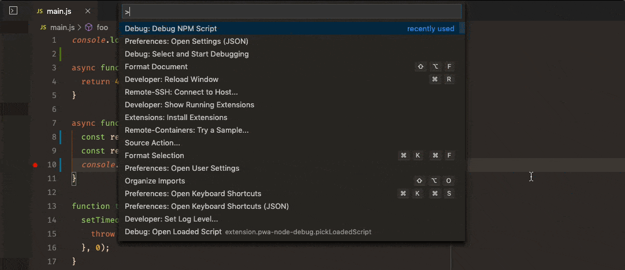Click the Organize Imports command

(155, 181)
